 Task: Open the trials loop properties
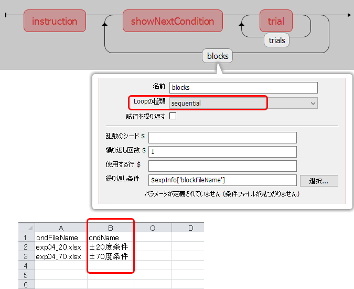pos(276,40)
